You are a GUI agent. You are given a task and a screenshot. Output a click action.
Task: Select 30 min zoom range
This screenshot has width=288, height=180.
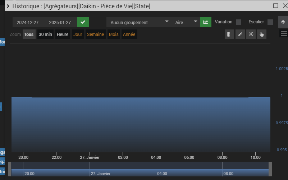coord(45,34)
